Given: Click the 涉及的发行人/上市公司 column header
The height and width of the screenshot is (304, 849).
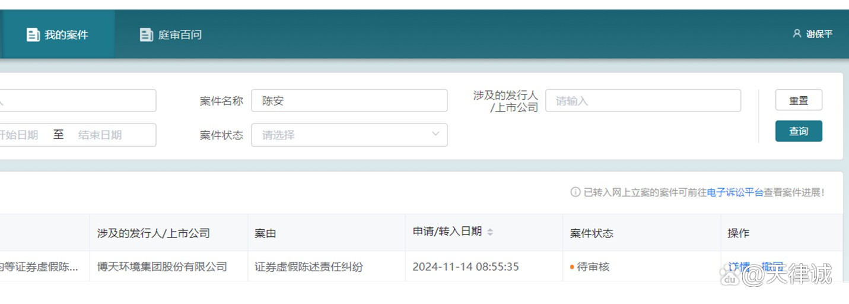Looking at the screenshot, I should point(169,233).
